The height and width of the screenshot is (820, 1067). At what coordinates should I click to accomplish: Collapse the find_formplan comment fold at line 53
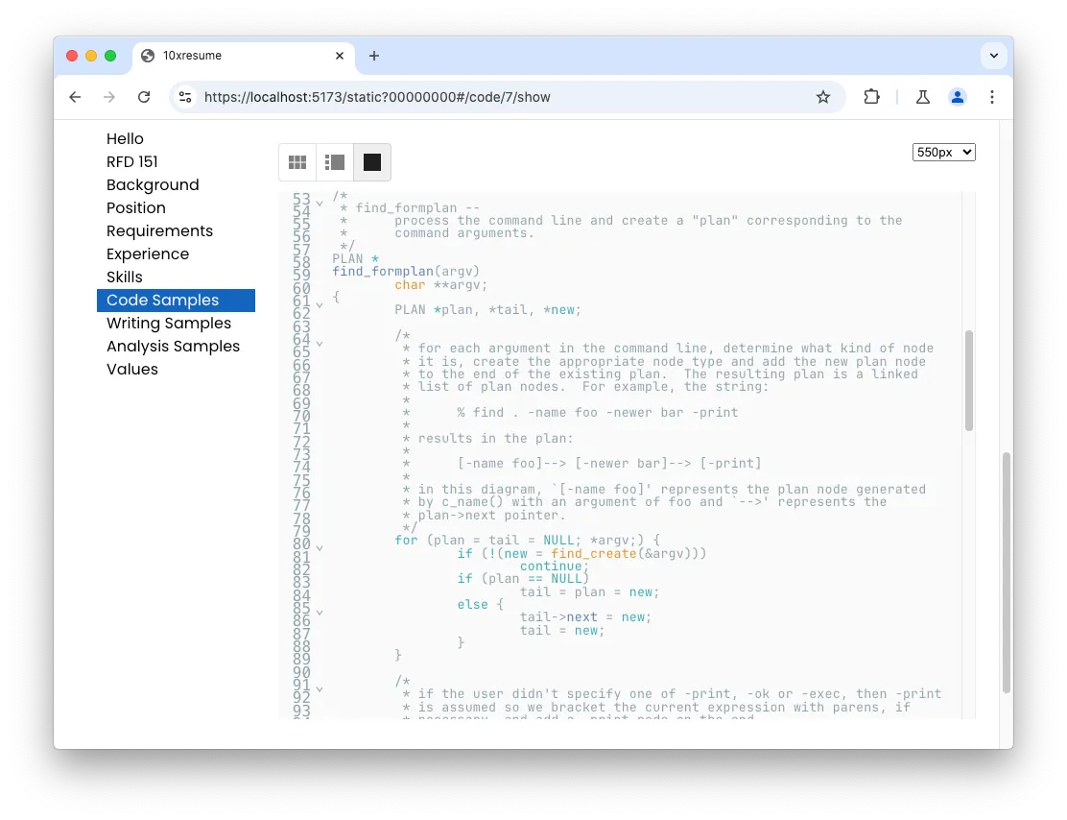click(x=319, y=202)
